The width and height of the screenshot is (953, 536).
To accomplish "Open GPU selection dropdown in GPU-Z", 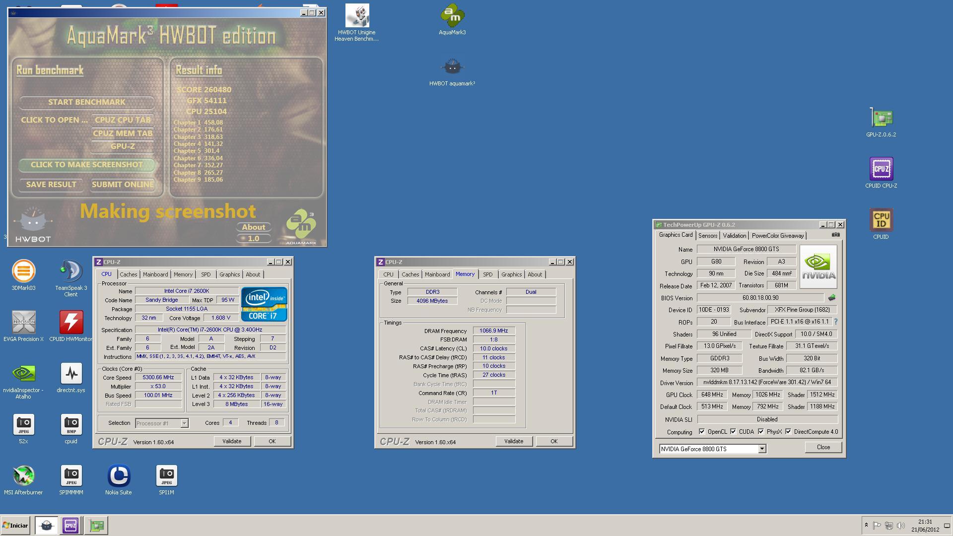I will (x=762, y=449).
